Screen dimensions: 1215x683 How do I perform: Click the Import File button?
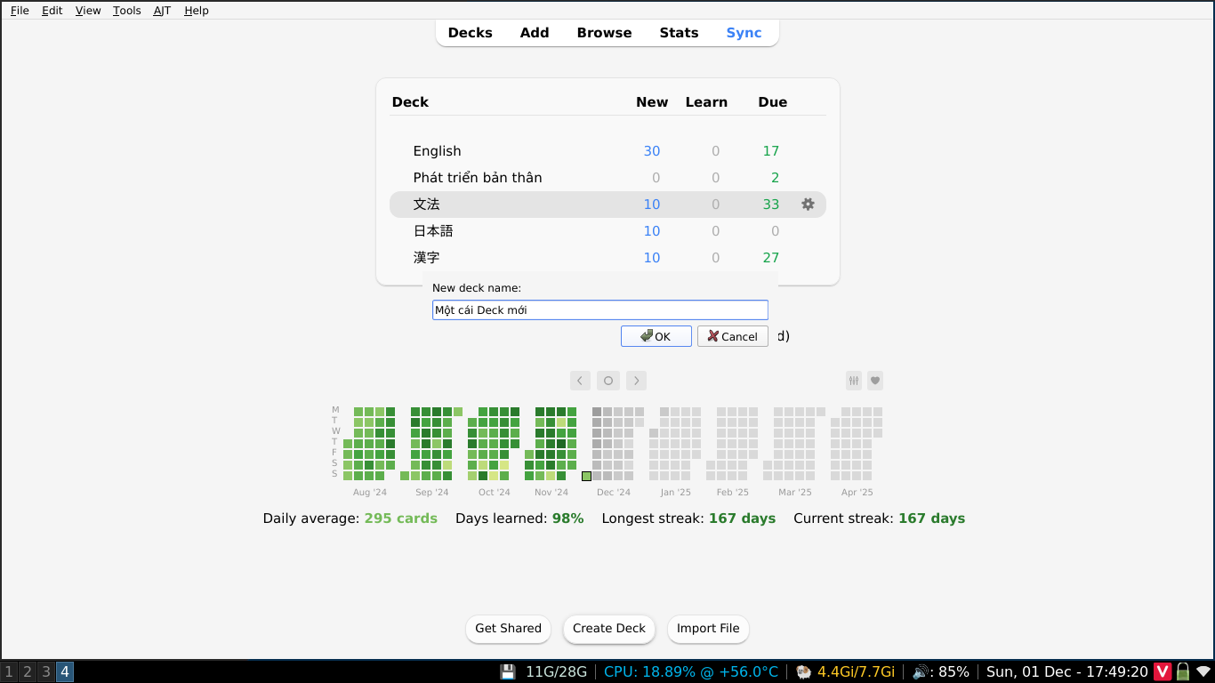(x=708, y=629)
